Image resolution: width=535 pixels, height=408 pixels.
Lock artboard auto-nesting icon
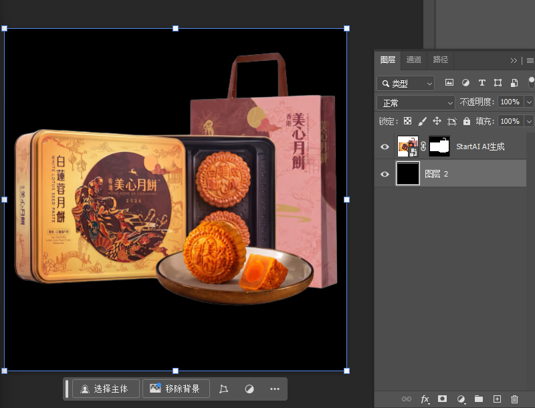(452, 121)
